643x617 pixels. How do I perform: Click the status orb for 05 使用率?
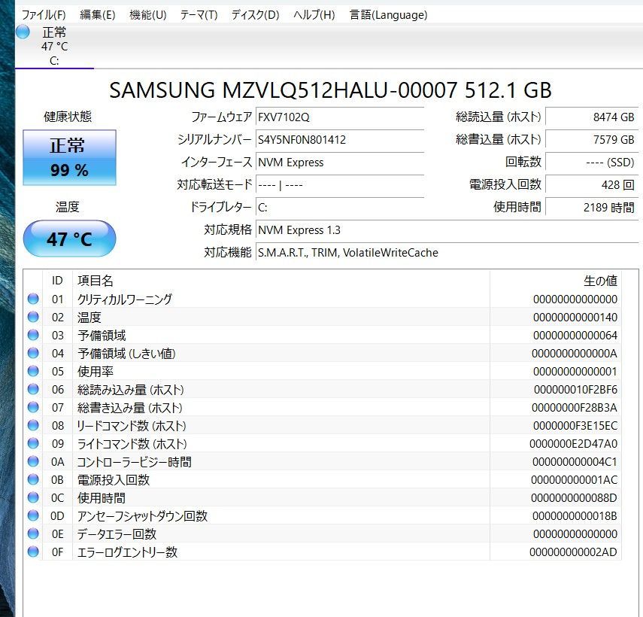tap(33, 371)
